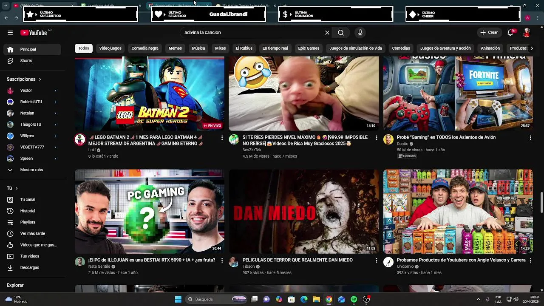The width and height of the screenshot is (544, 306).
Task: Open the YouTube account avatar menu
Action: pyautogui.click(x=526, y=33)
